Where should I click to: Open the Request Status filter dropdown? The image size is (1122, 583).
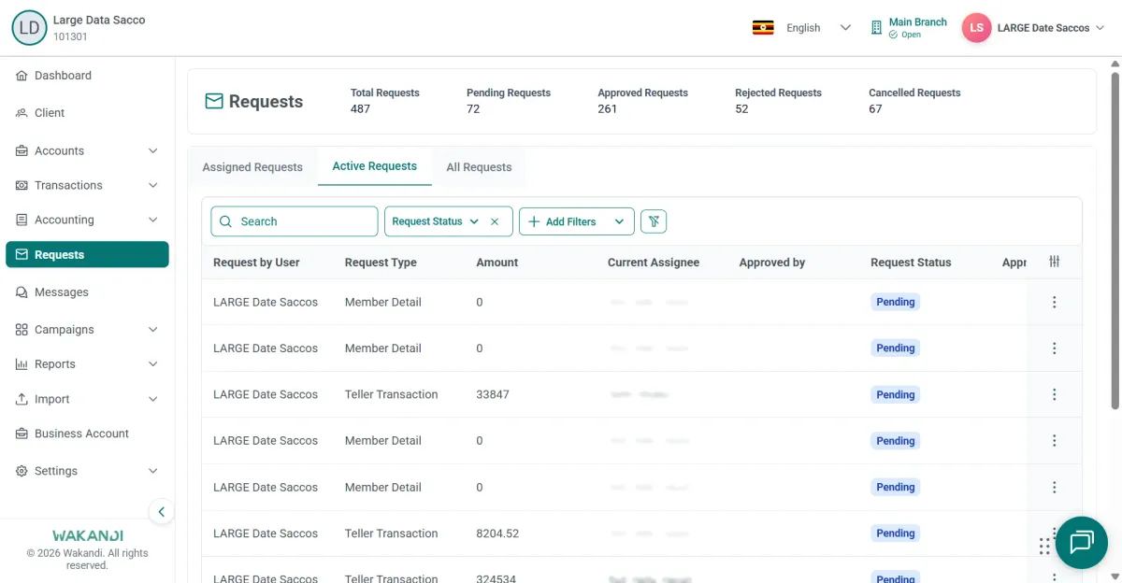[436, 221]
